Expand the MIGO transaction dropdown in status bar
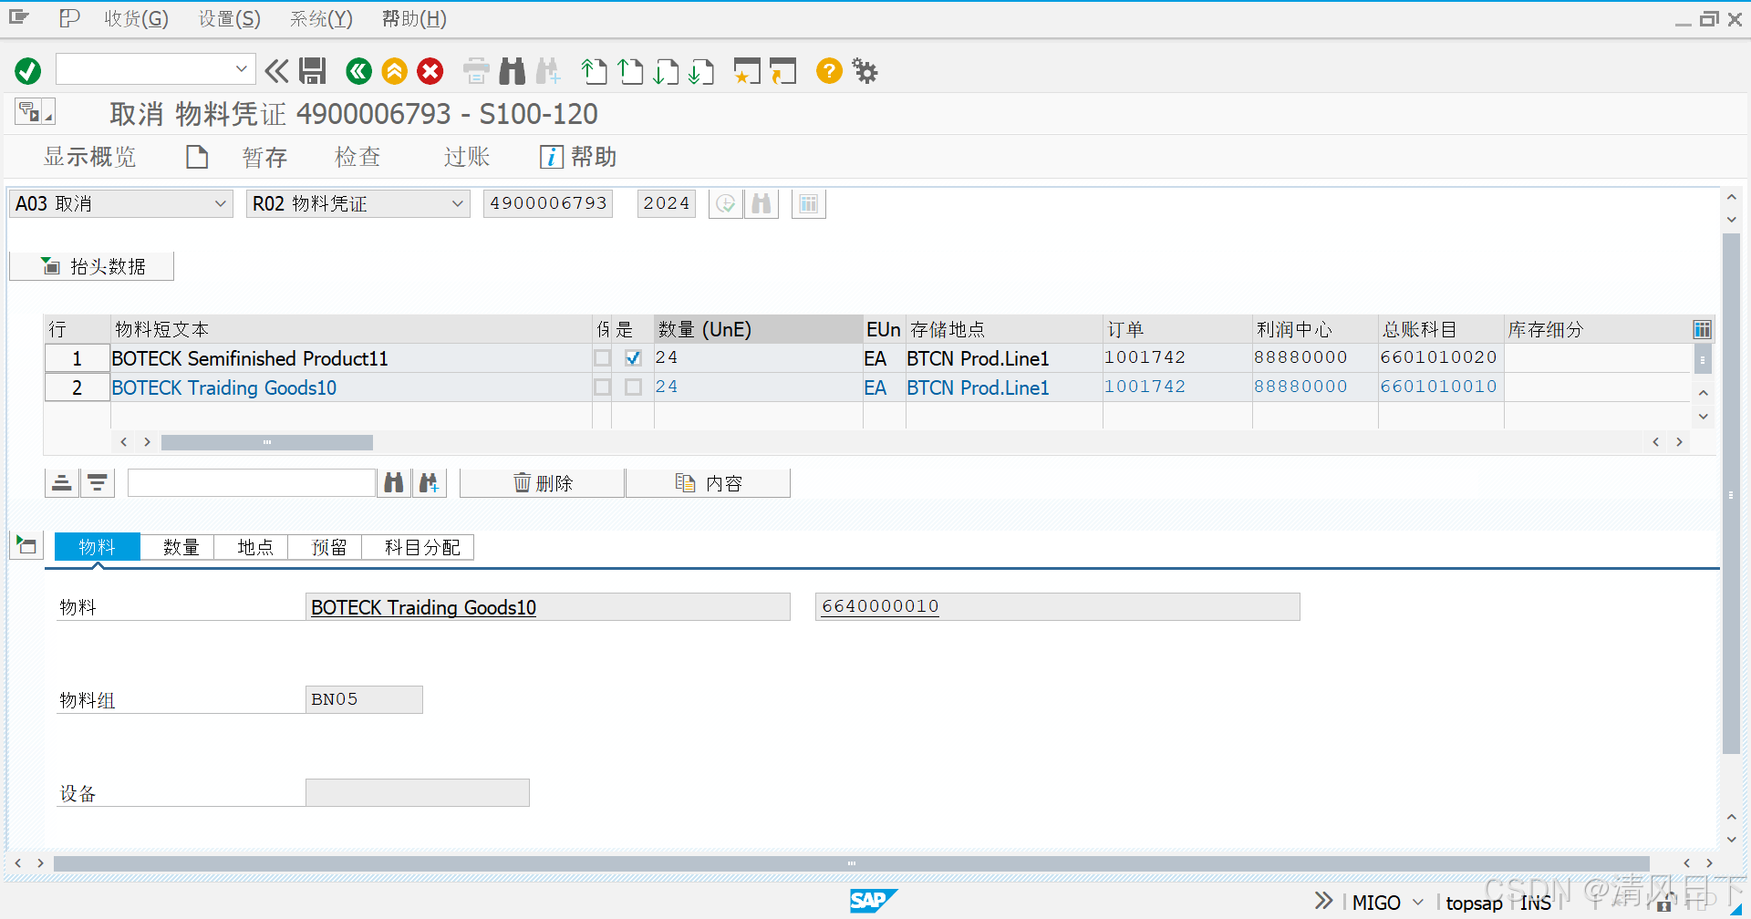The height and width of the screenshot is (919, 1751). (1417, 902)
